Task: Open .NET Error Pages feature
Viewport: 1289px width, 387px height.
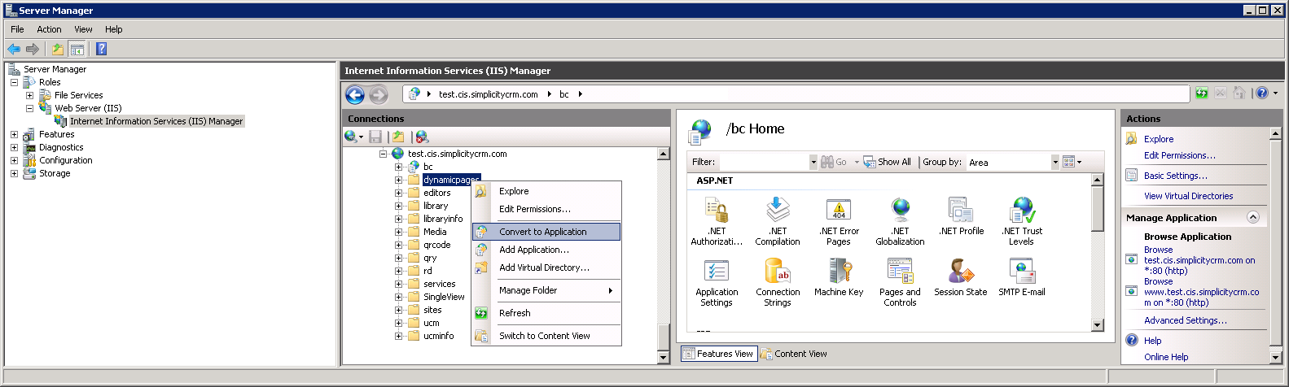Action: point(839,220)
